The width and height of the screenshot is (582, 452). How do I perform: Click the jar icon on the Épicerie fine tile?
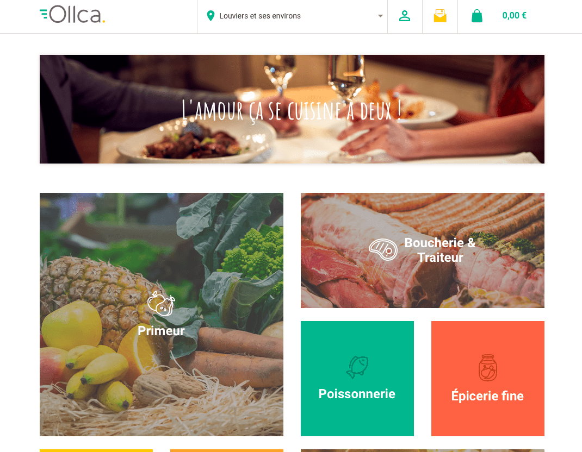(x=488, y=368)
